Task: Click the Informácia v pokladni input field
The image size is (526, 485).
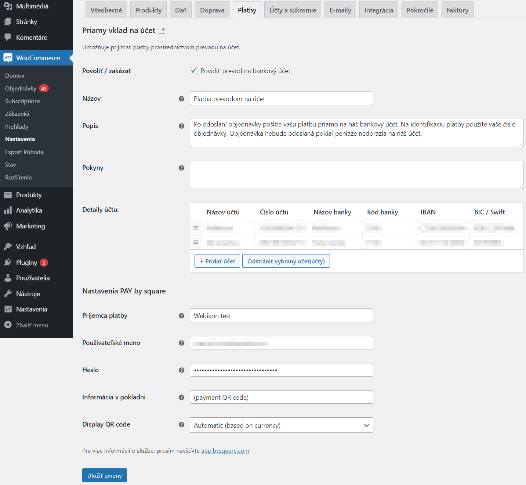Action: click(x=281, y=397)
